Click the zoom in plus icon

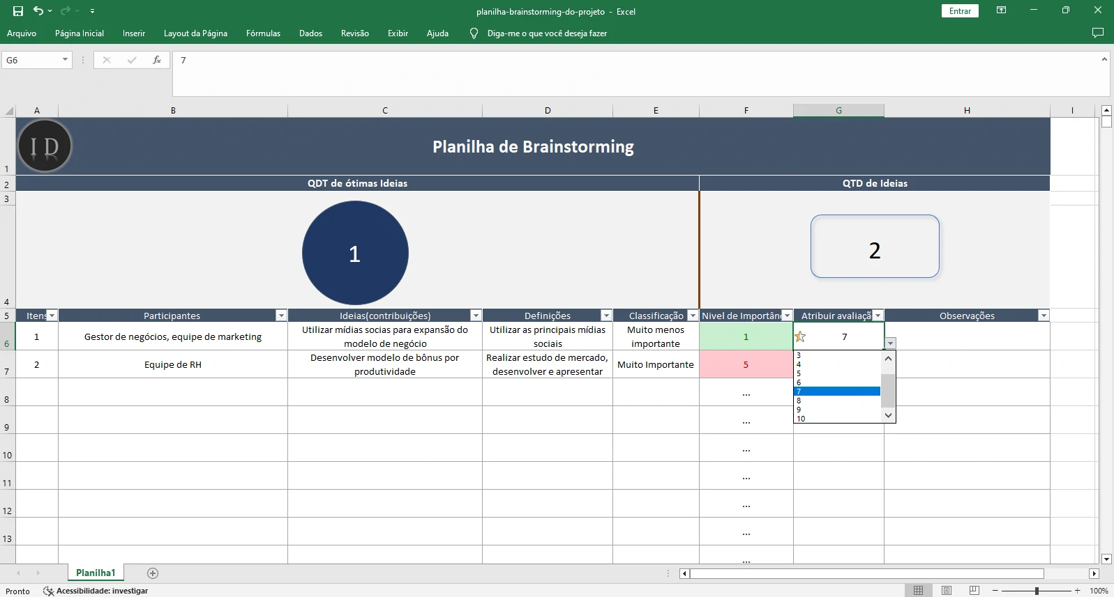pos(1078,591)
